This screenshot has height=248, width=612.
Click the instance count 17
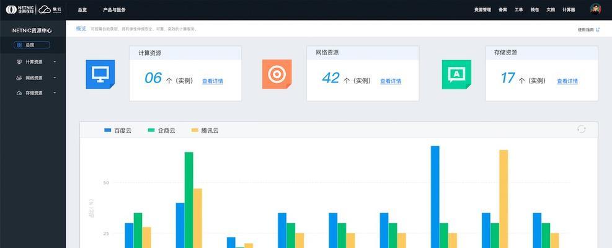pyautogui.click(x=508, y=78)
